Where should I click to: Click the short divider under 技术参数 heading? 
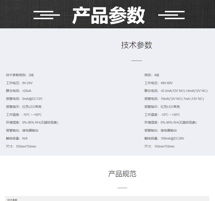(x=136, y=61)
